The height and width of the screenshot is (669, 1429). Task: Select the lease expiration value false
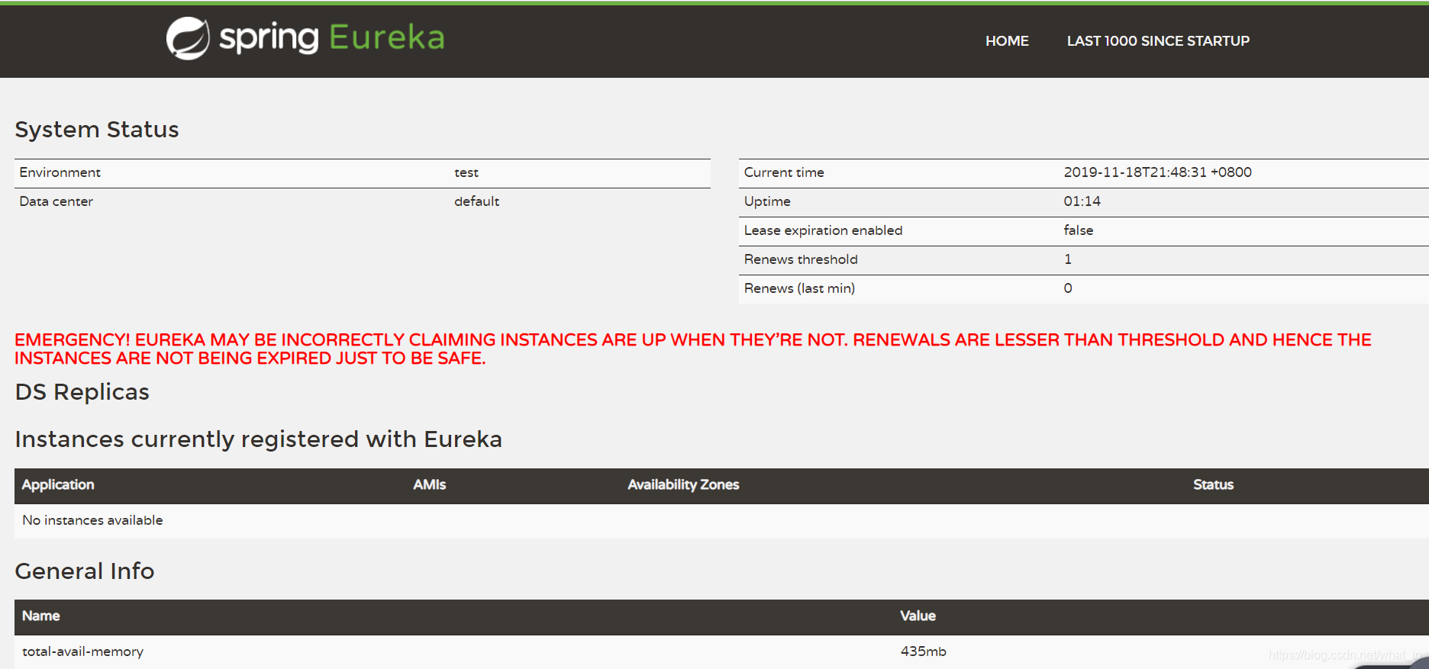coord(1079,230)
